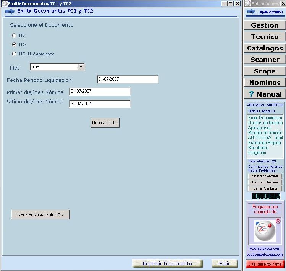The width and height of the screenshot is (286, 271).
Task: Click the blue arrow icon beside Emitir Documentos heading
Action: pyautogui.click(x=10, y=11)
